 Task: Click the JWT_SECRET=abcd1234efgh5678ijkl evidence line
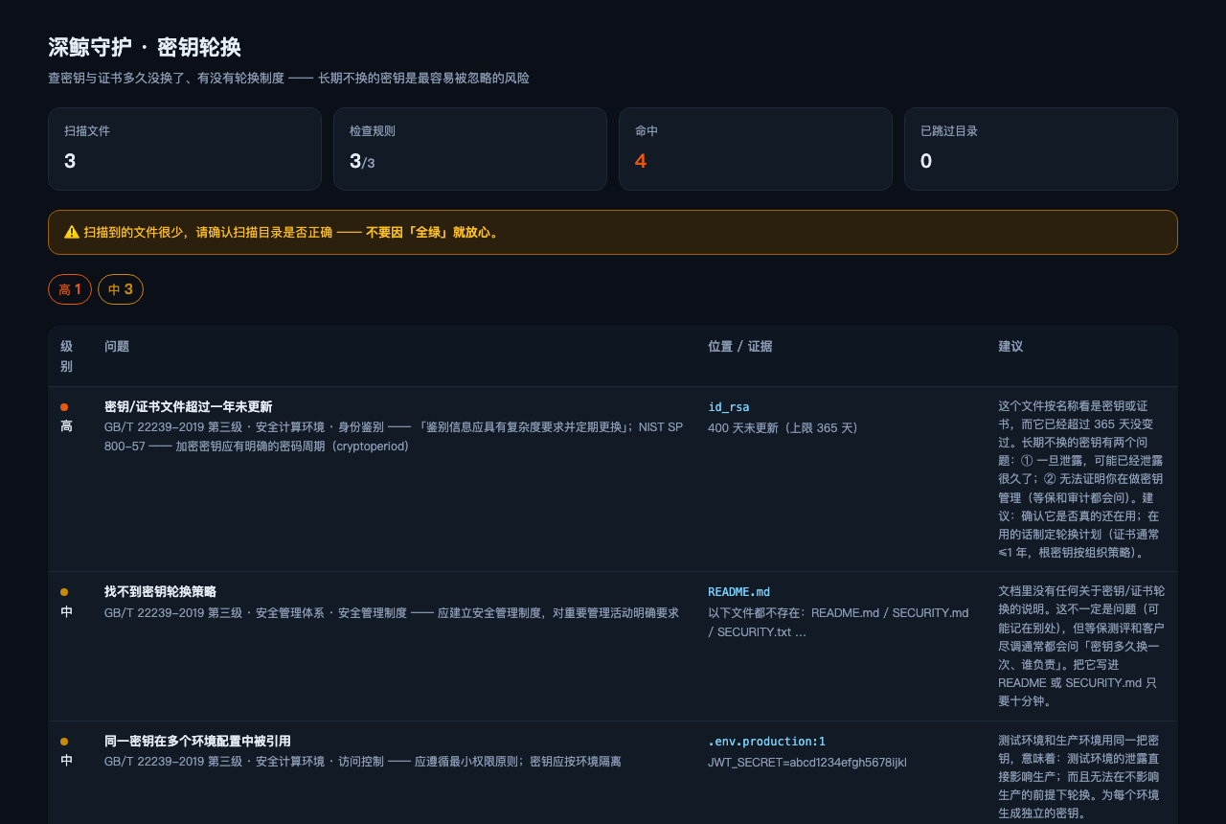[807, 763]
